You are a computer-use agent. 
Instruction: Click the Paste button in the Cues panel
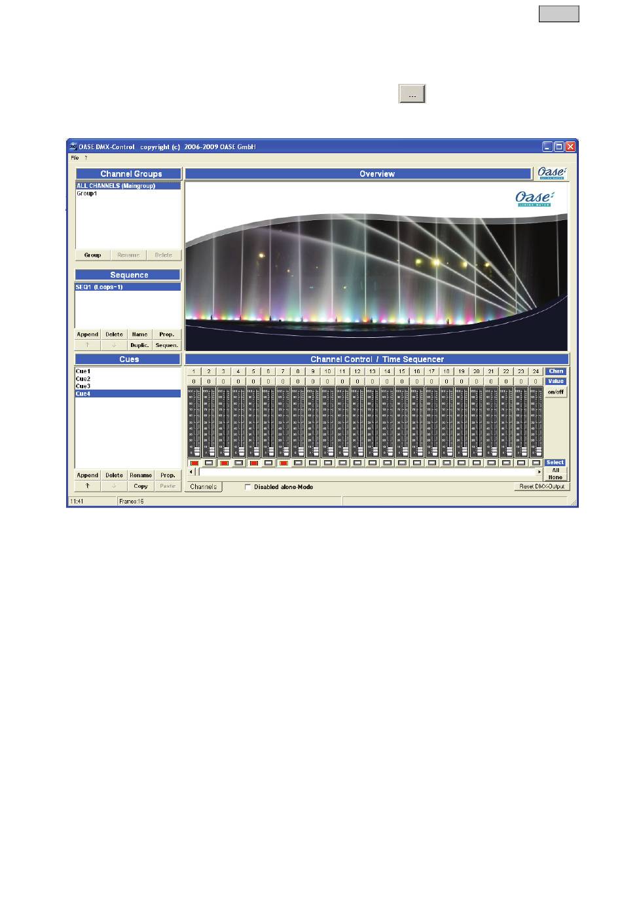[168, 486]
